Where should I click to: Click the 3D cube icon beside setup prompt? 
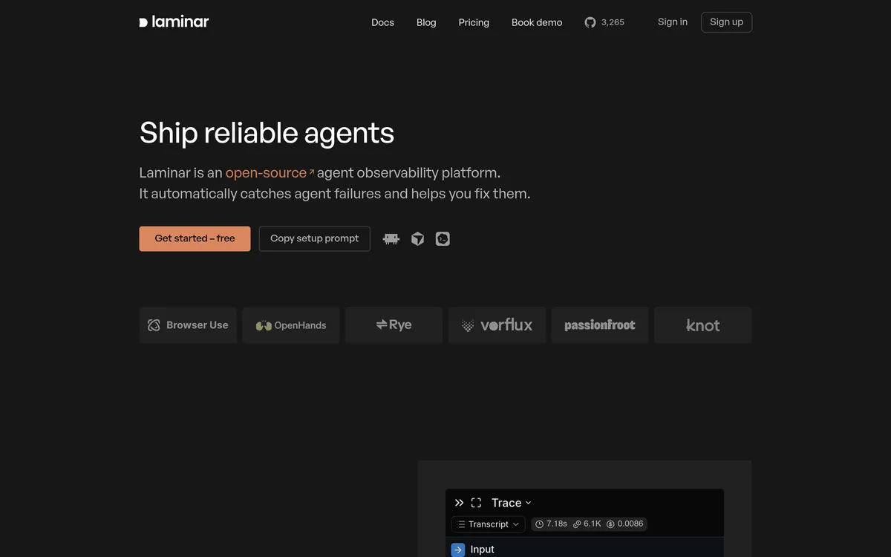tap(418, 238)
